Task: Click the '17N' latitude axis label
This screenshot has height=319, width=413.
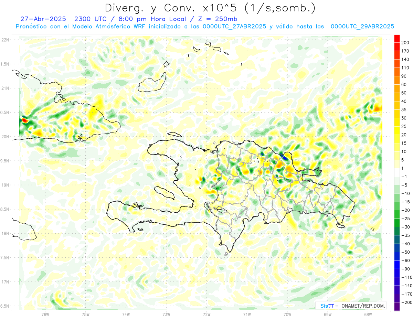Action: 5,282
